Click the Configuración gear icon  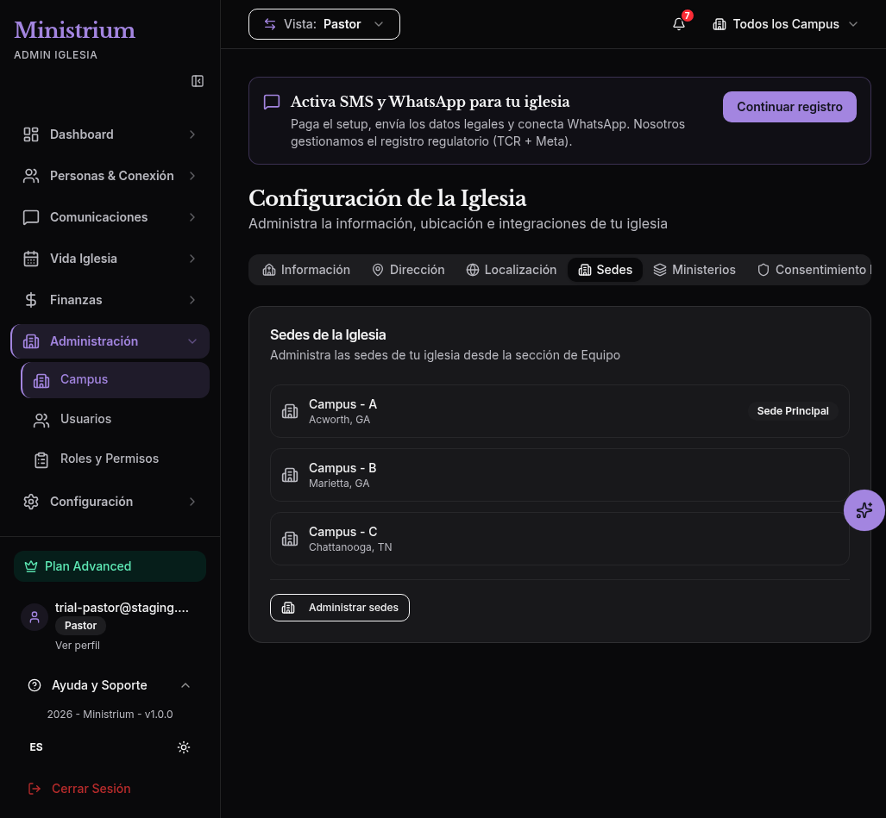pyautogui.click(x=31, y=502)
